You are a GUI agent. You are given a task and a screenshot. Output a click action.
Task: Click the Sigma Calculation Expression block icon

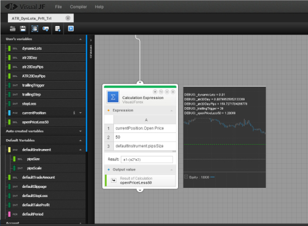pyautogui.click(x=113, y=97)
